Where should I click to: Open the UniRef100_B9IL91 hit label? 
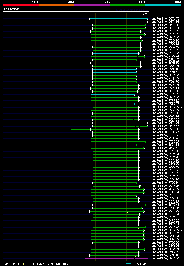point(165,31)
